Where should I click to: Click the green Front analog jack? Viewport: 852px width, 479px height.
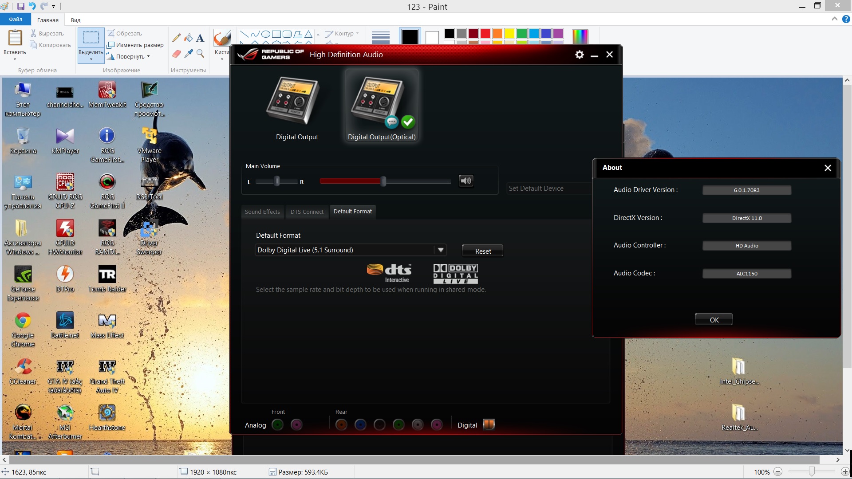point(277,425)
